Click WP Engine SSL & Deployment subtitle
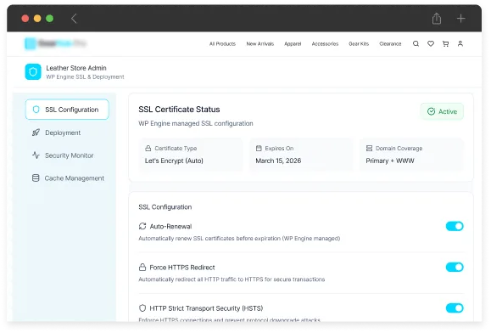The height and width of the screenshot is (333, 491). tap(85, 76)
